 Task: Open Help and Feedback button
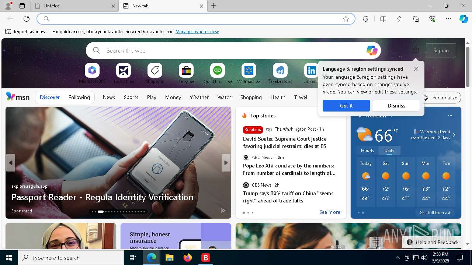pos(433,242)
